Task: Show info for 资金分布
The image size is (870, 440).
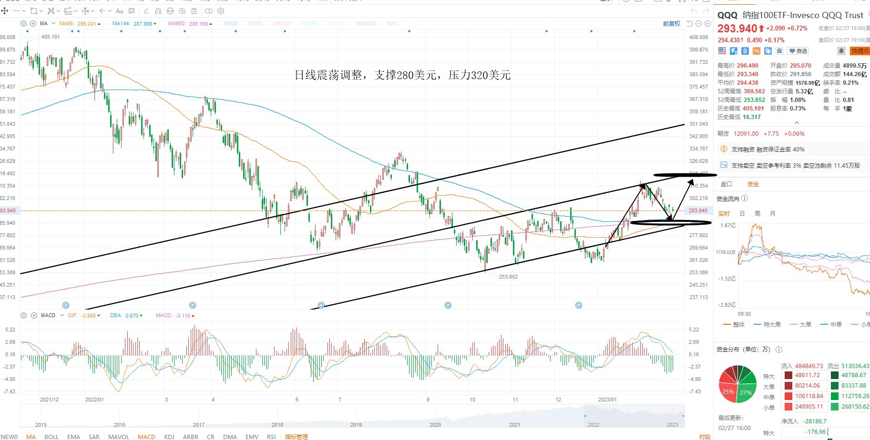Action: [779, 350]
